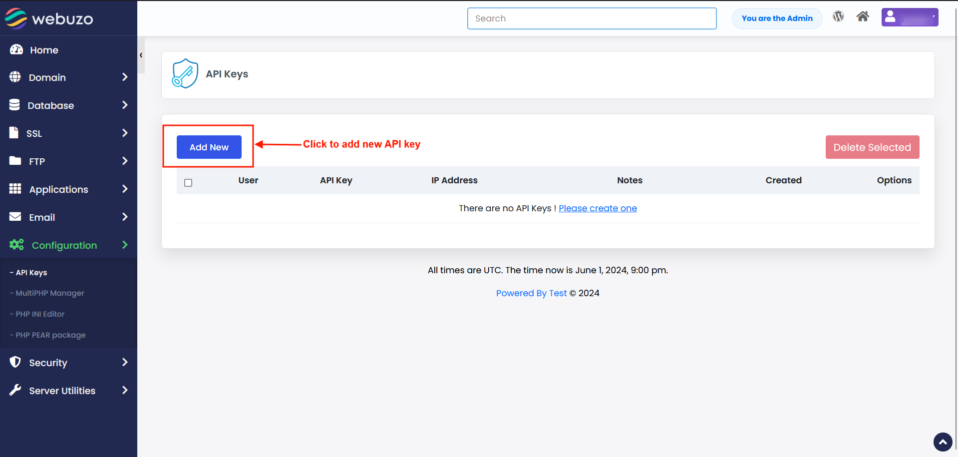Expand the Domain menu chevron
Screen dimensions: 958x457
(125, 77)
